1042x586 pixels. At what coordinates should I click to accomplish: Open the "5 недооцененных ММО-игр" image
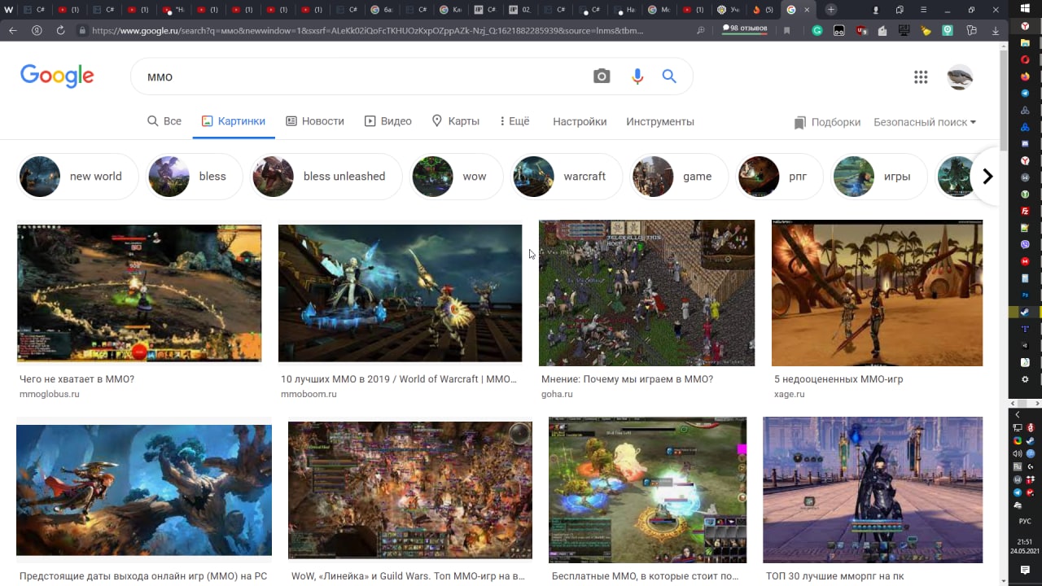877,293
